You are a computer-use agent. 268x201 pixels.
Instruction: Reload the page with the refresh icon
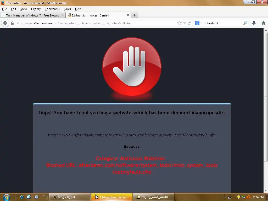pos(189,23)
